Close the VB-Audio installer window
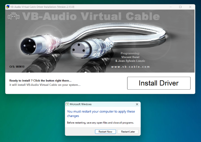The height and width of the screenshot is (142, 201). [190, 7]
